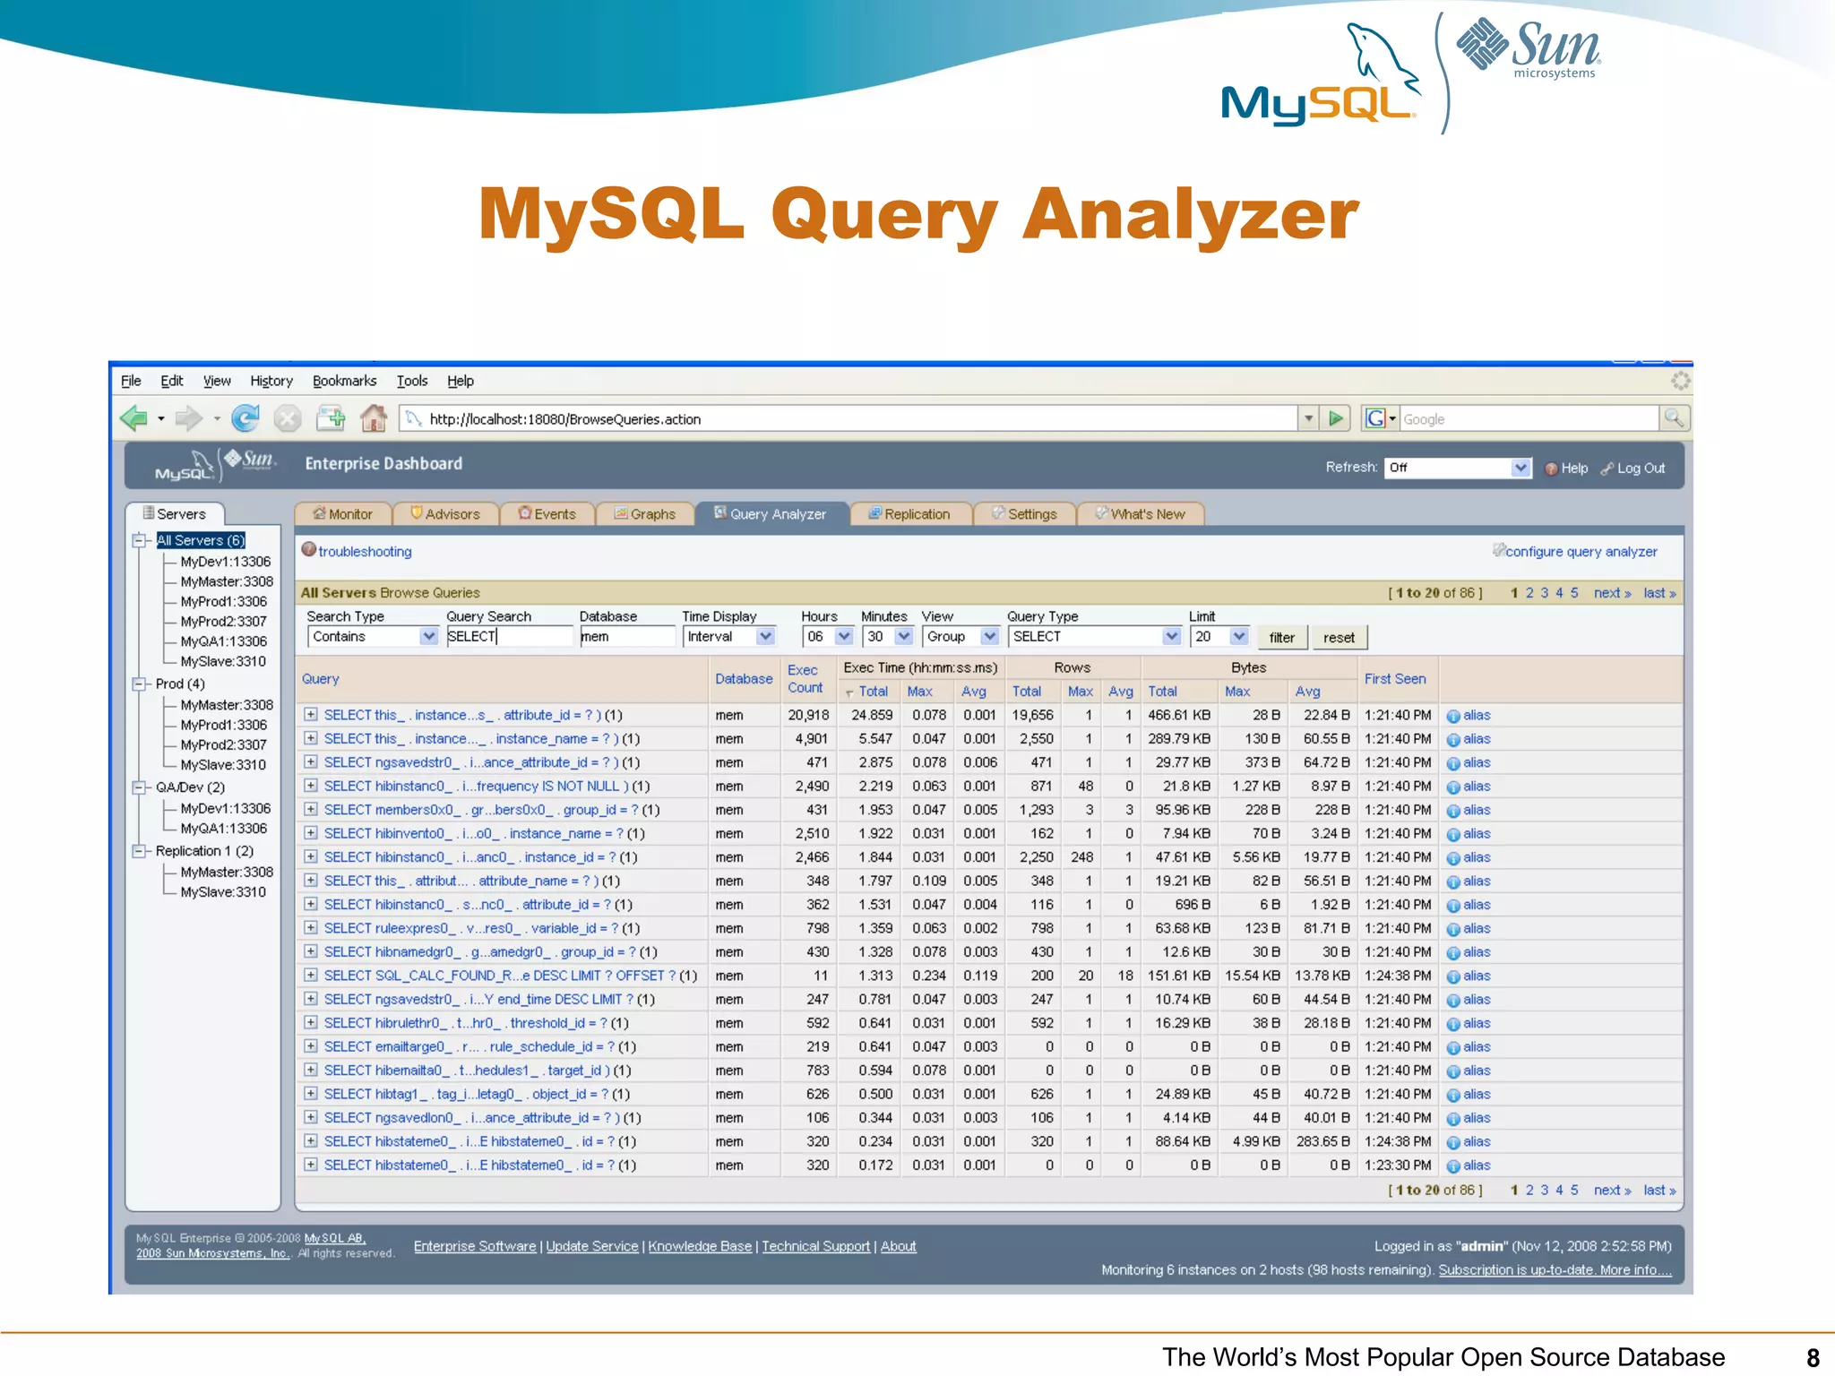Collapse the Replication 1 (2) group

(x=139, y=851)
